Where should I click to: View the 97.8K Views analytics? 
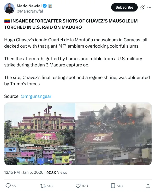pyautogui.click(x=57, y=172)
